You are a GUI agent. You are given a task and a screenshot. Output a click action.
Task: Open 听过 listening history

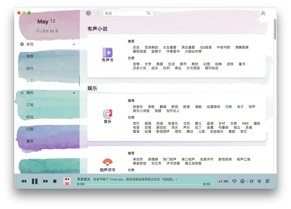tap(30, 117)
